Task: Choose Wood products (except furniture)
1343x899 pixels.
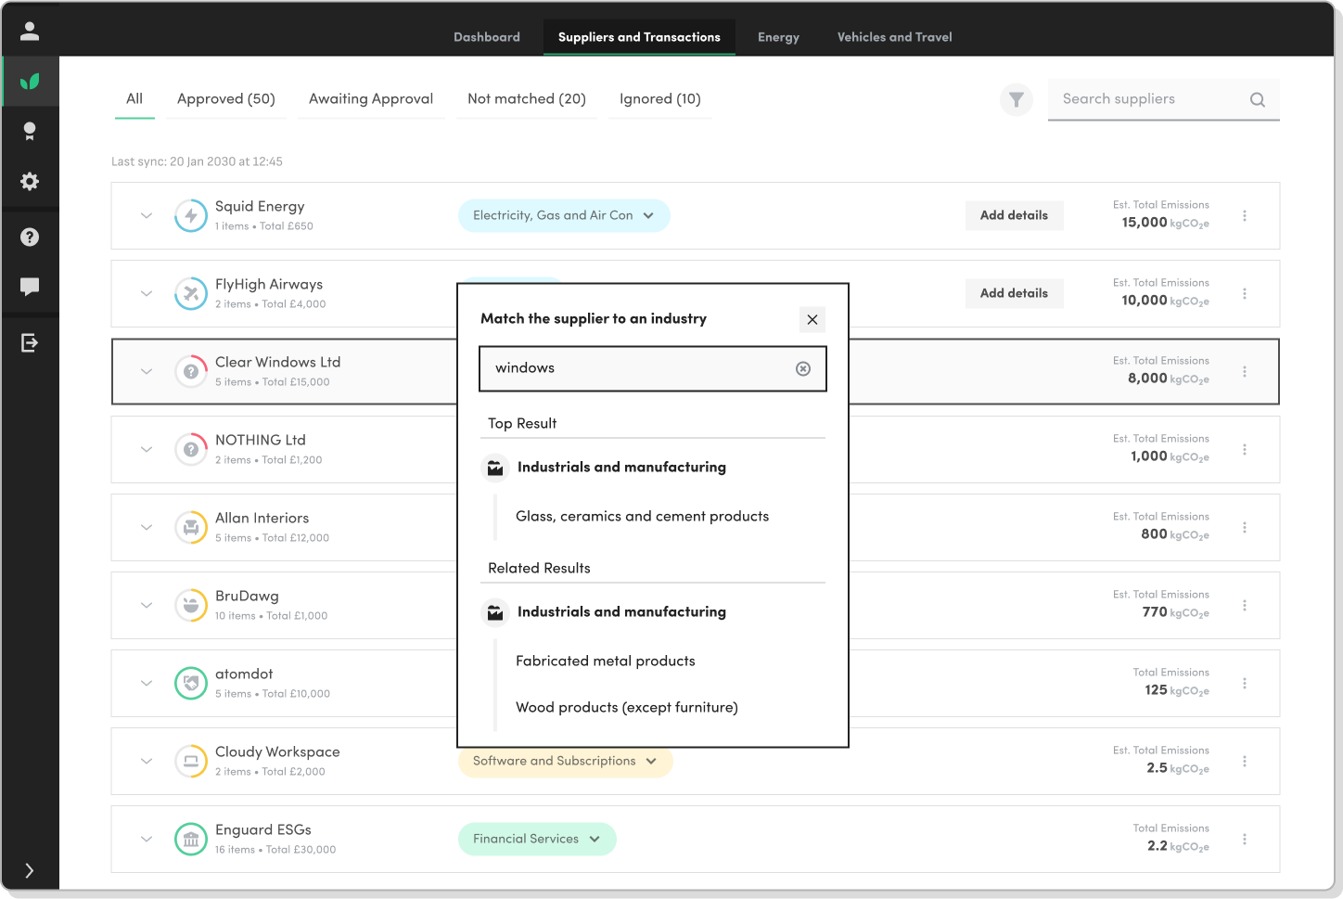Action: click(627, 708)
